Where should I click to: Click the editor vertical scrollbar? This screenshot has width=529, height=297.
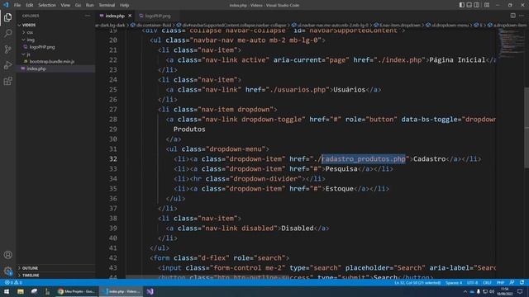(527, 127)
